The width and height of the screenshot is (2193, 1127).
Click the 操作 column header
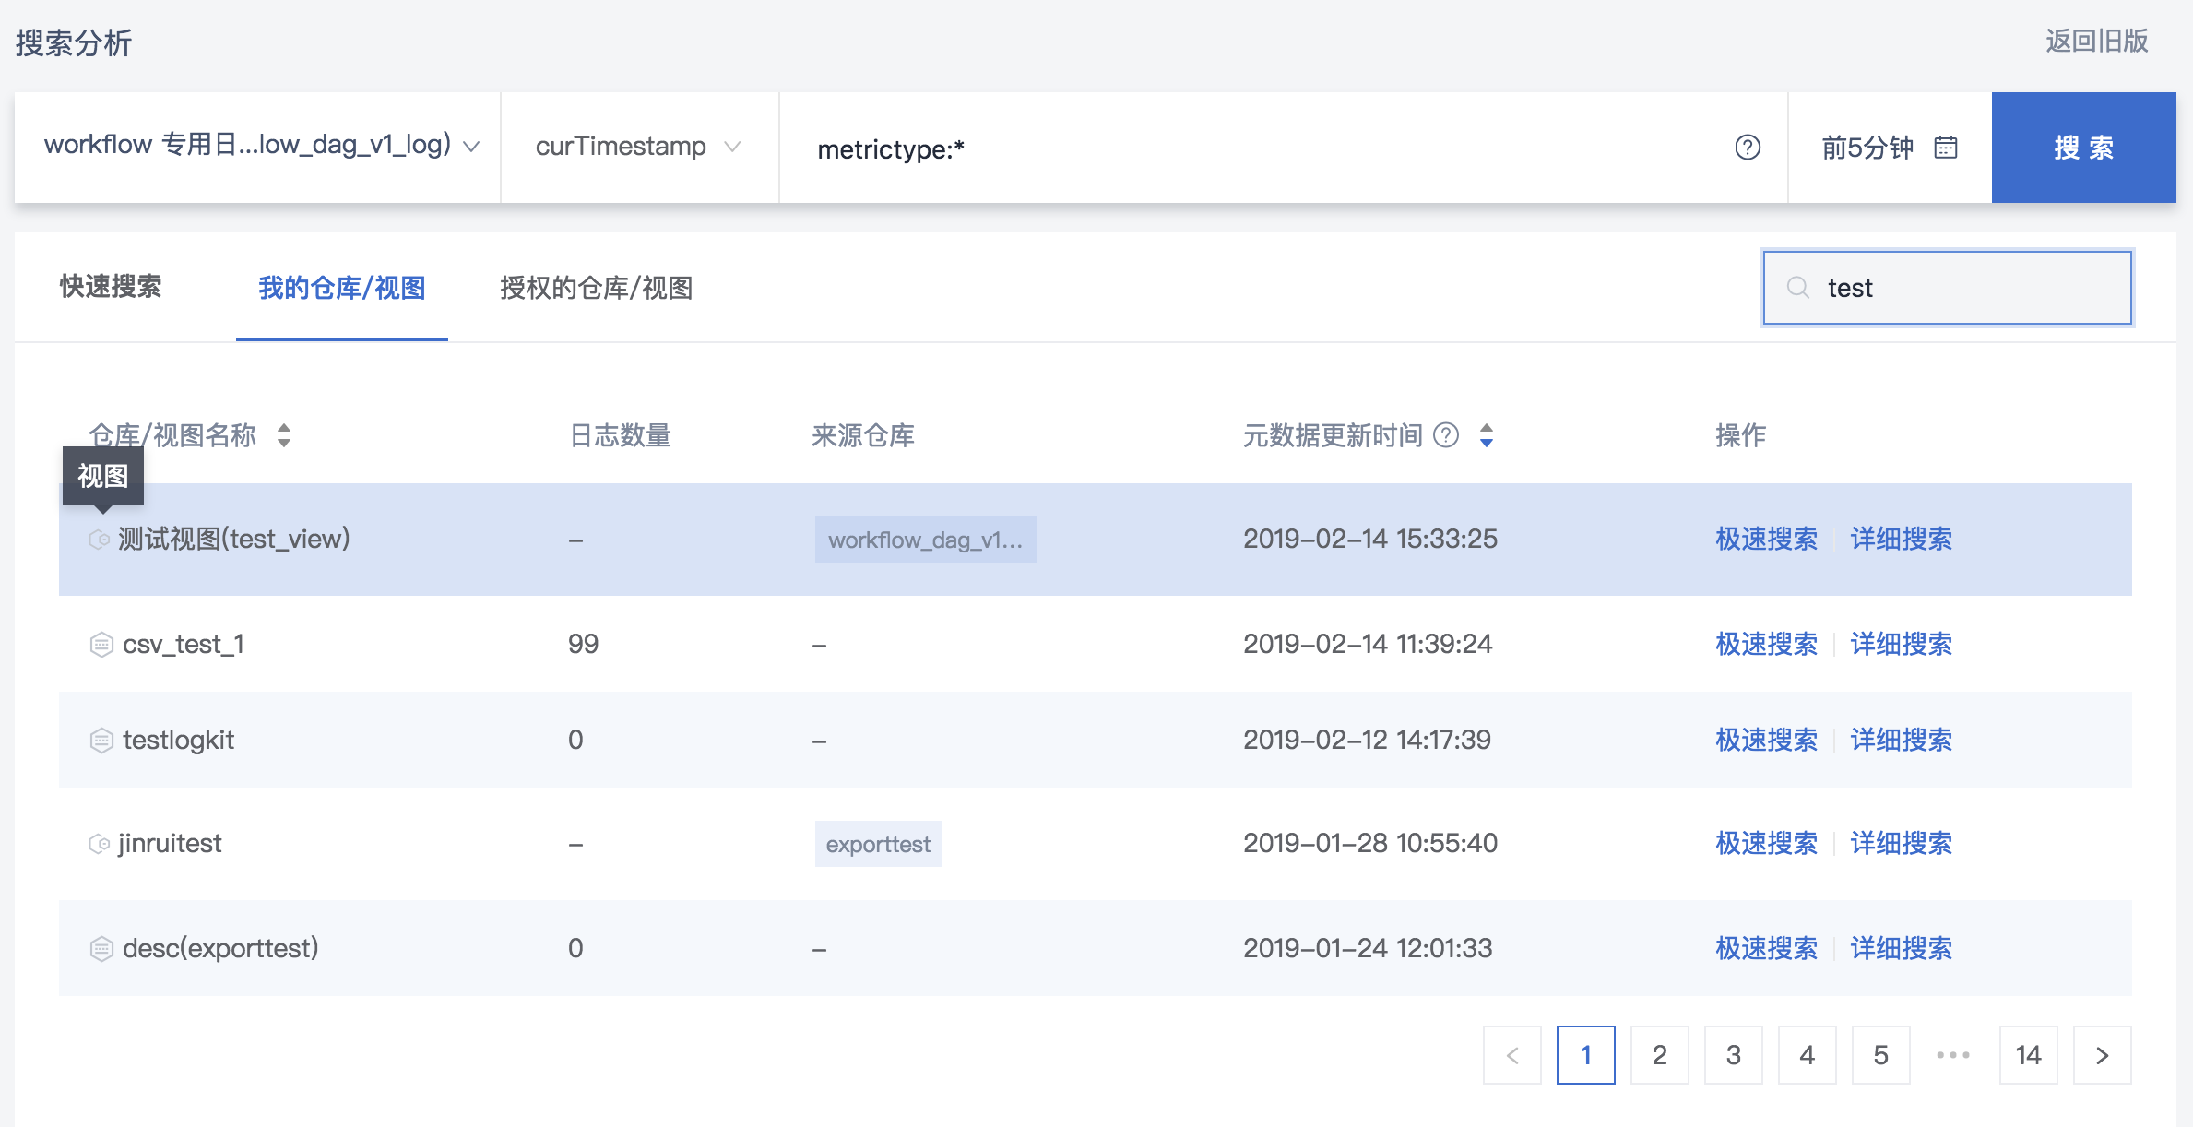point(1740,435)
